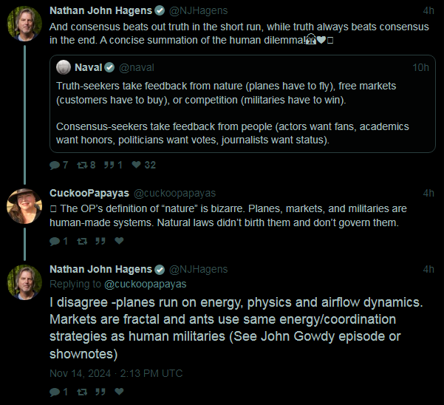Quote the bottom Hagens reply tweet
Viewport: 444px width, 405px height.
100,392
